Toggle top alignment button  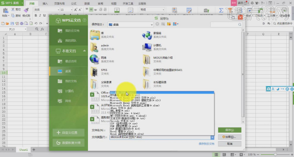pos(87,10)
